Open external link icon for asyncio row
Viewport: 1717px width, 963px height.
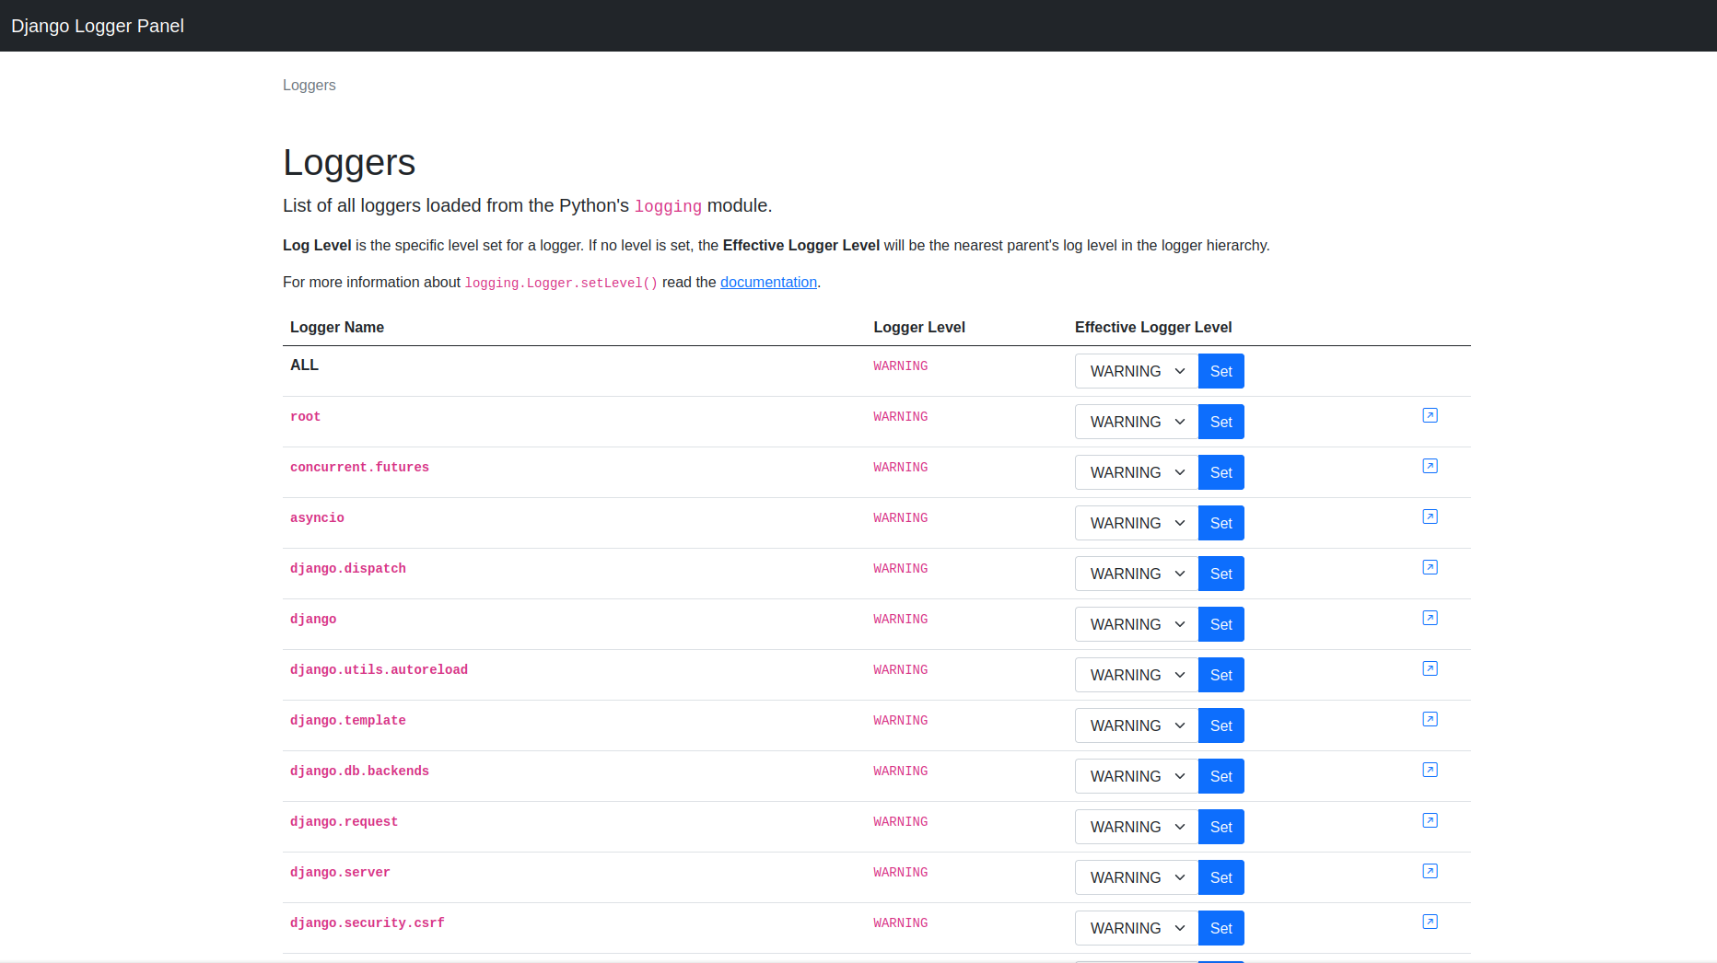point(1430,516)
